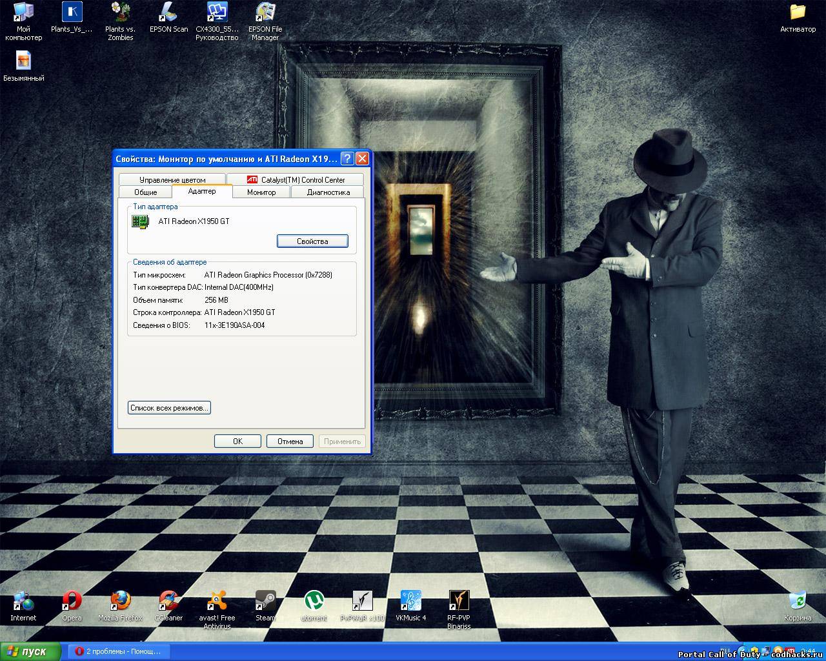Viewport: 826px width, 661px height.
Task: Open the EPSON Scan shortcut
Action: pos(168,17)
